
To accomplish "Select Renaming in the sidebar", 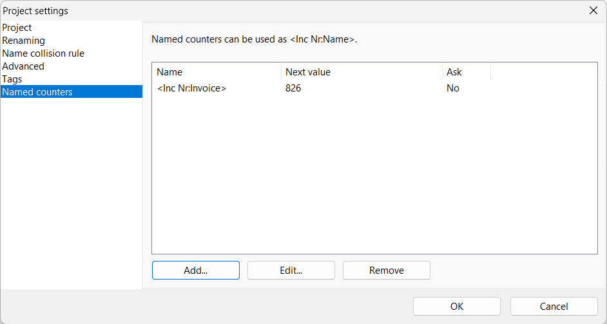I will [72, 40].
